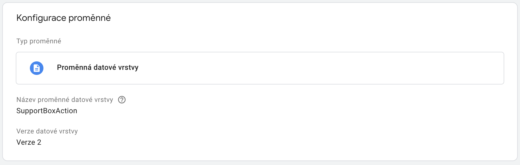This screenshot has width=520, height=165.
Task: Click the digit 2 in Verze 2
Action: point(39,142)
